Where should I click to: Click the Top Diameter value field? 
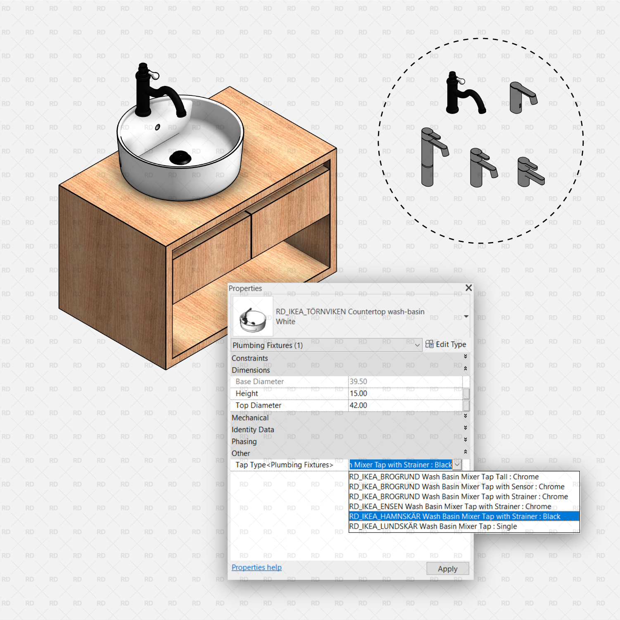coord(405,406)
